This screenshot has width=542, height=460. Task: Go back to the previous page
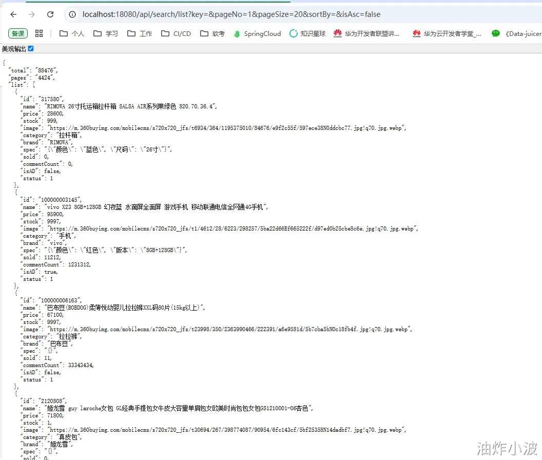[13, 14]
